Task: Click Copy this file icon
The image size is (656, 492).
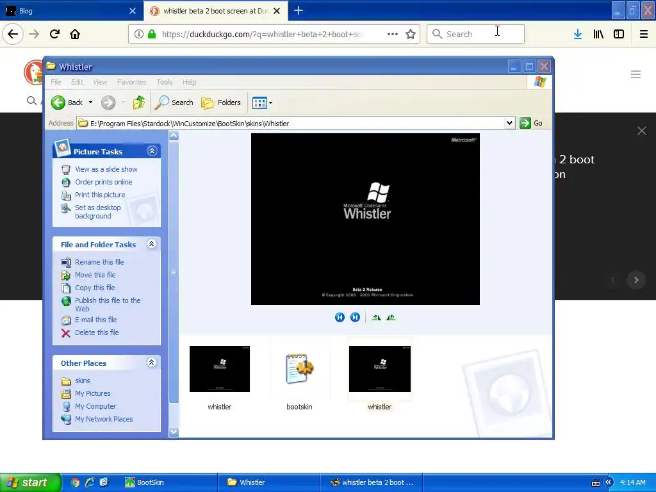Action: click(x=66, y=288)
